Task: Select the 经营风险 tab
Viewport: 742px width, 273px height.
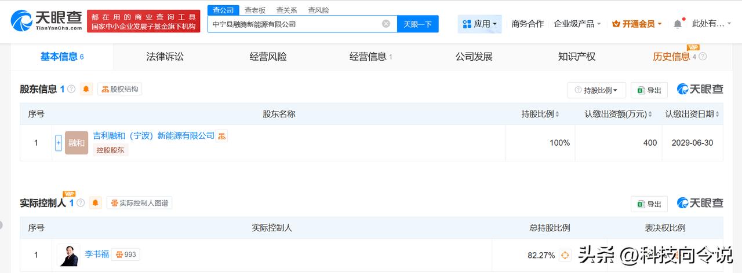Action: (x=268, y=57)
